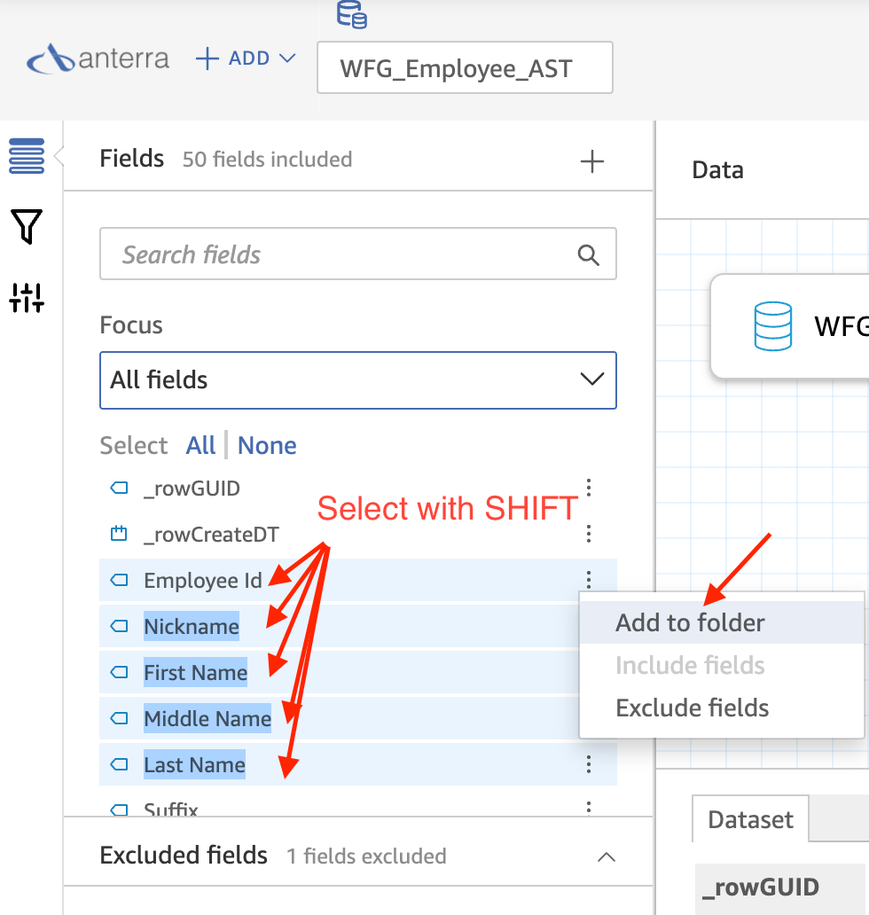
Task: Open three-dot menu for Last Name field
Action: (588, 764)
